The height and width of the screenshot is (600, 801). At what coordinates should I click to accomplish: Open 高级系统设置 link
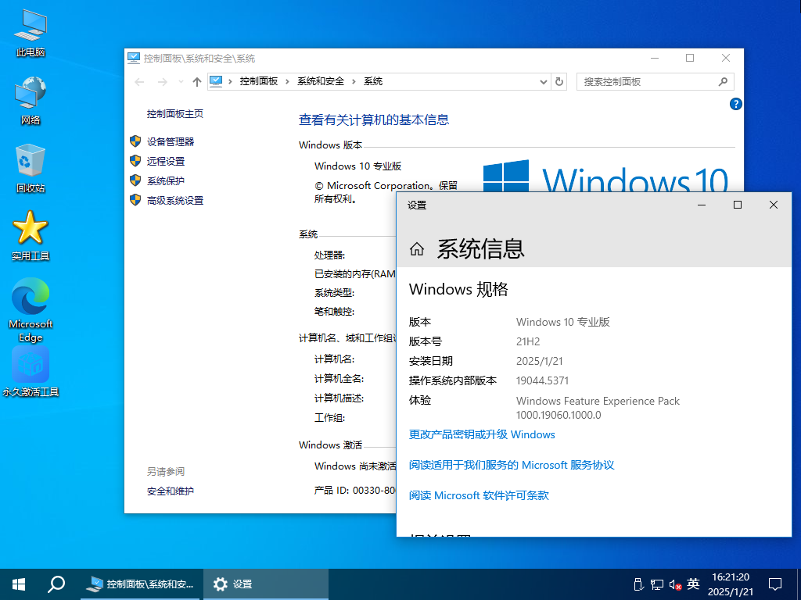(175, 201)
